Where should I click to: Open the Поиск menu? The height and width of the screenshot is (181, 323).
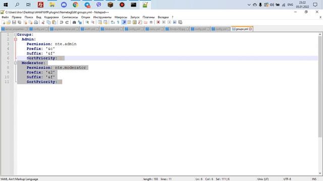coord(29,17)
